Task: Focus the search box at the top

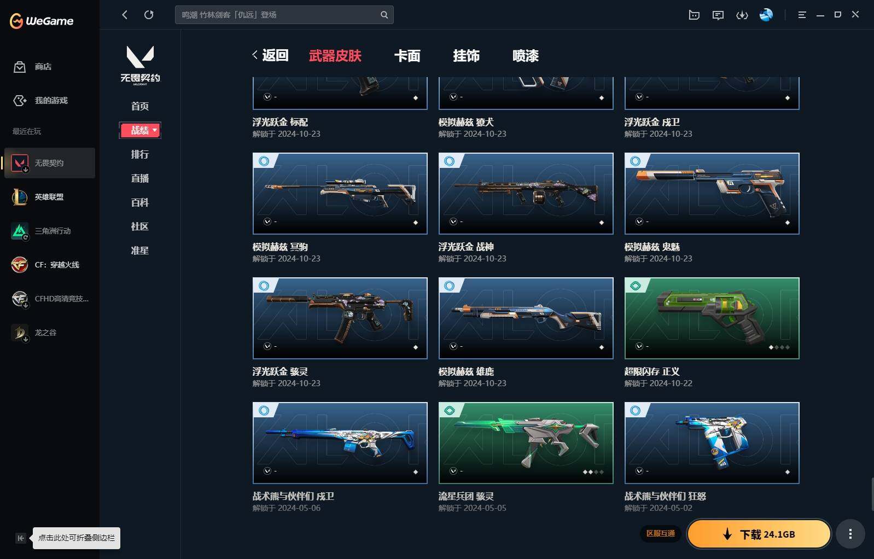Action: coord(284,15)
